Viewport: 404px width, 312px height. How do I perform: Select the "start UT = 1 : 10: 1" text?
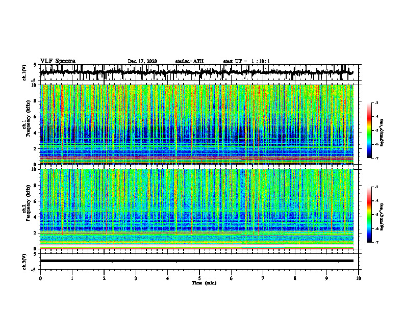tap(246, 61)
